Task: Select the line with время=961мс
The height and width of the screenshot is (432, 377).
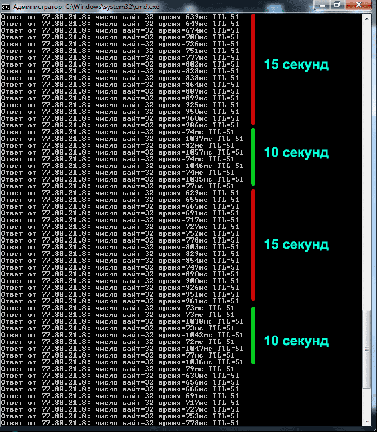Action: (x=120, y=301)
